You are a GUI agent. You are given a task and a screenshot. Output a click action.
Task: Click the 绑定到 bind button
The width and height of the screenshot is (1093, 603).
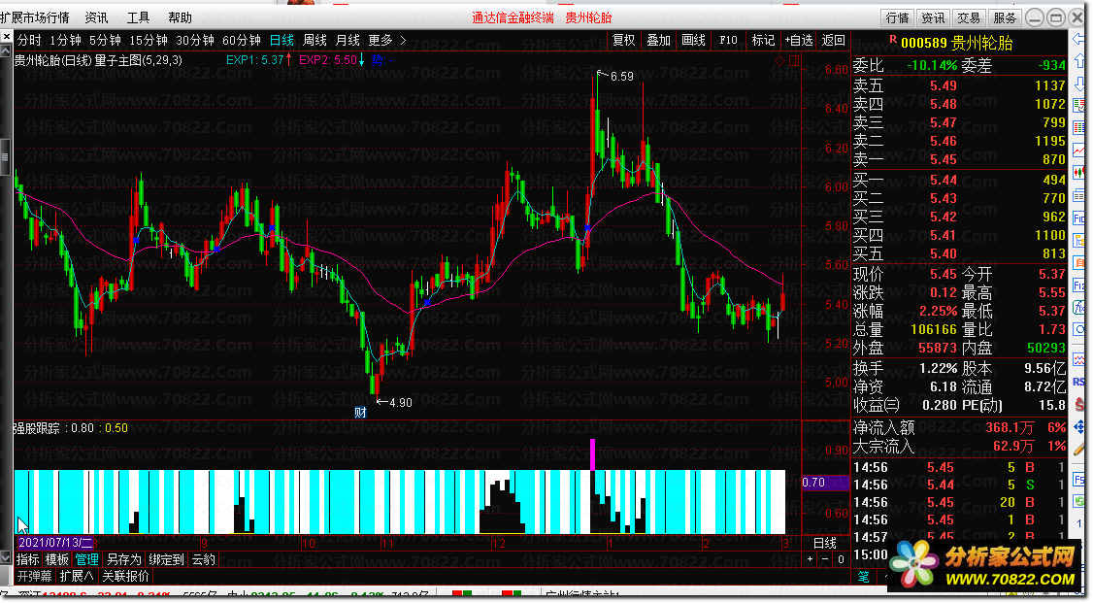pos(167,559)
